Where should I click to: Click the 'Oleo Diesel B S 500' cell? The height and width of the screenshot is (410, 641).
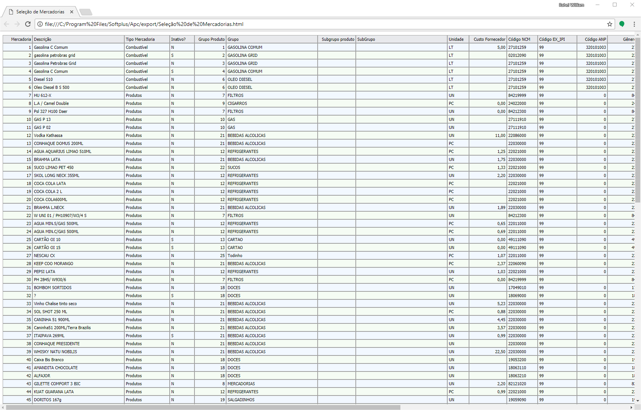[79, 87]
